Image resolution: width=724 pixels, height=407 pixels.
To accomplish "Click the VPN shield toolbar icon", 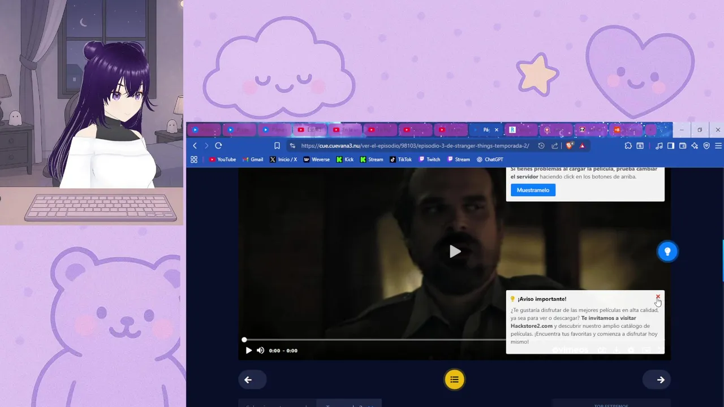I will pos(706,146).
